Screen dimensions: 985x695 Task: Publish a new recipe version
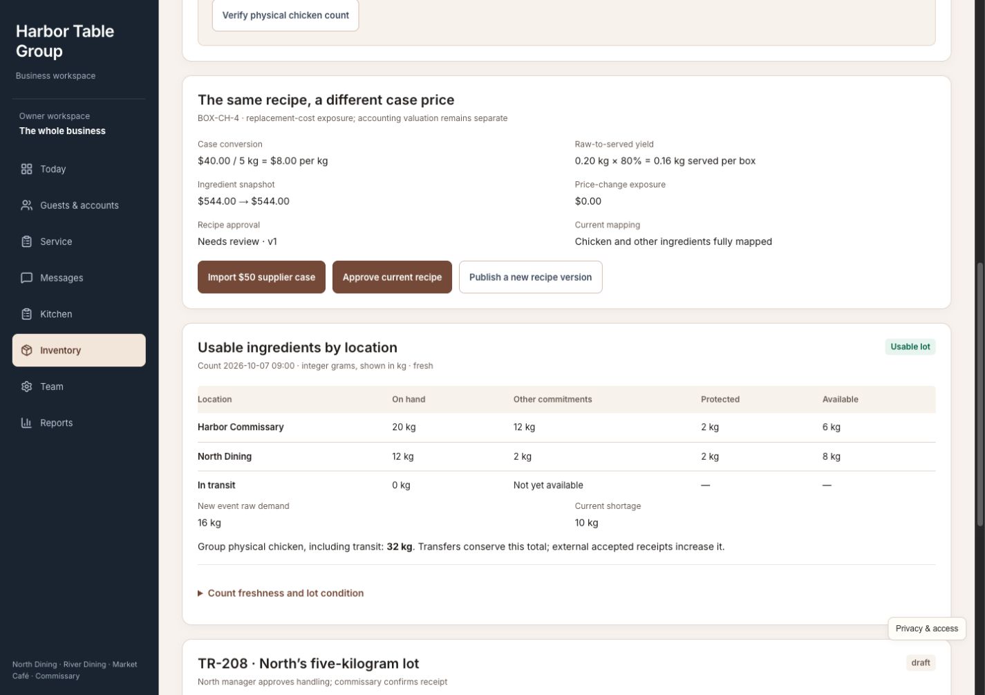[x=530, y=277]
